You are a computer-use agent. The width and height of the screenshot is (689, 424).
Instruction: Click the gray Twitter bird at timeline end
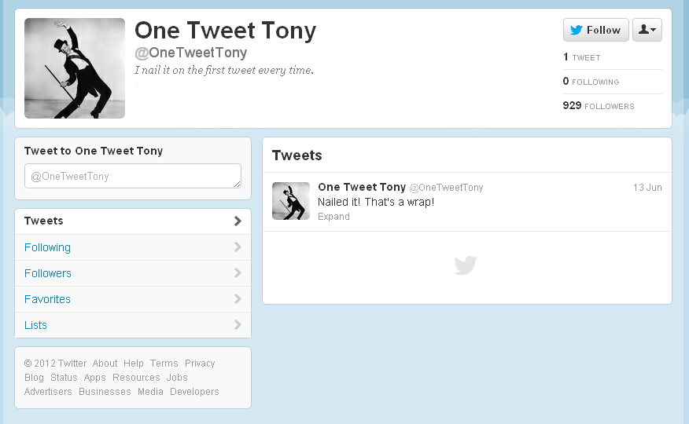click(466, 265)
